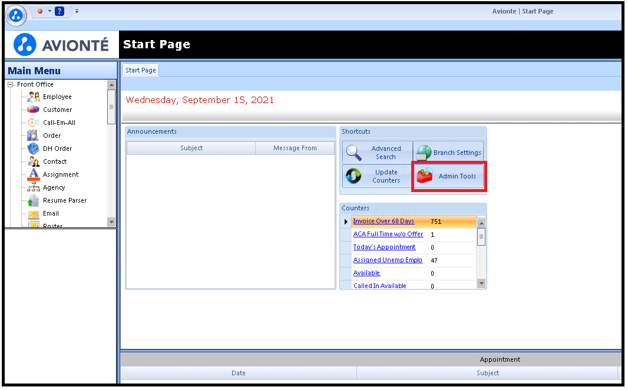Click the Update Counters shortcut
The height and width of the screenshot is (390, 628).
(x=378, y=176)
